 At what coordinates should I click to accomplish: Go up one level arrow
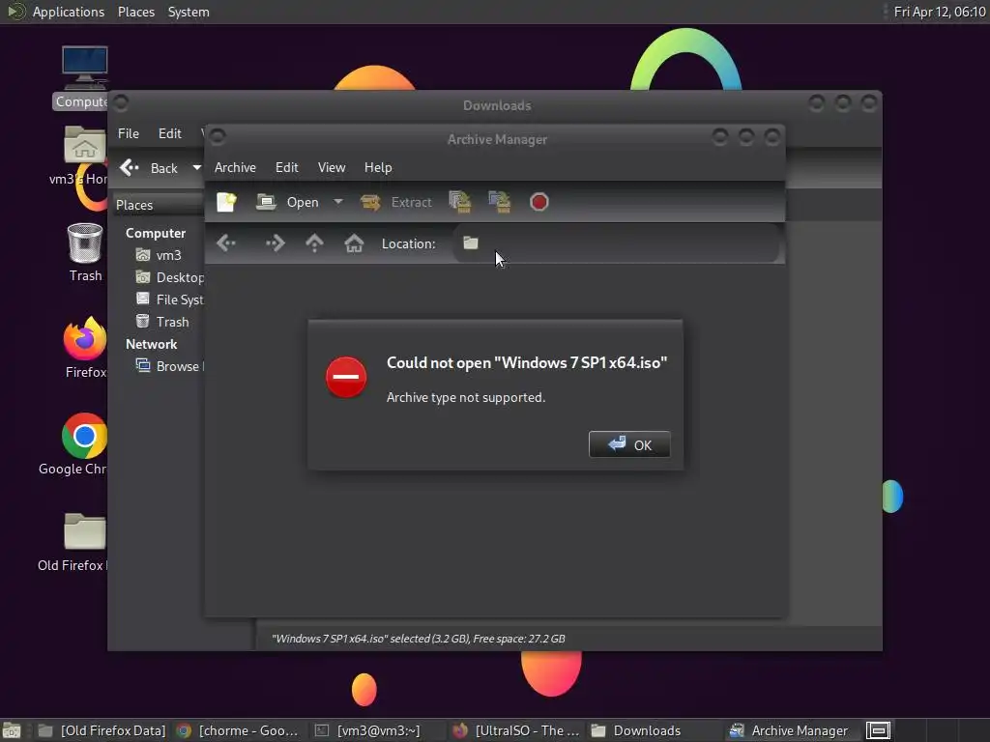click(x=314, y=243)
